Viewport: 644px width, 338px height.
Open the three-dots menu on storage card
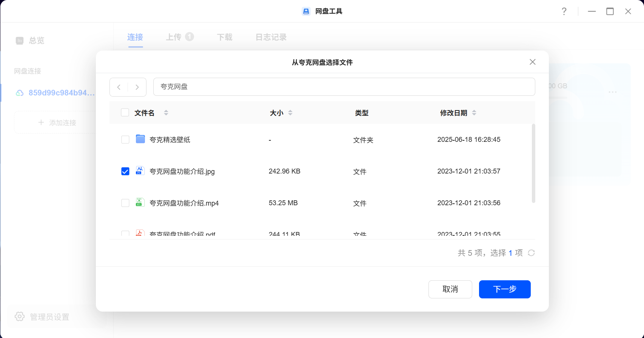pos(612,92)
